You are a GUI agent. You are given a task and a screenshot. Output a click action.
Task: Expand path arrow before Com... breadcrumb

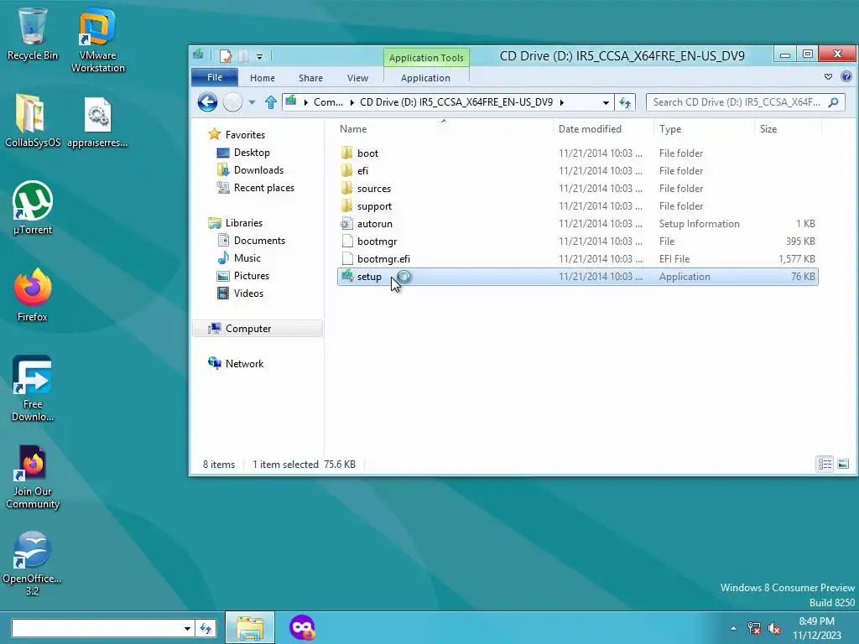305,102
